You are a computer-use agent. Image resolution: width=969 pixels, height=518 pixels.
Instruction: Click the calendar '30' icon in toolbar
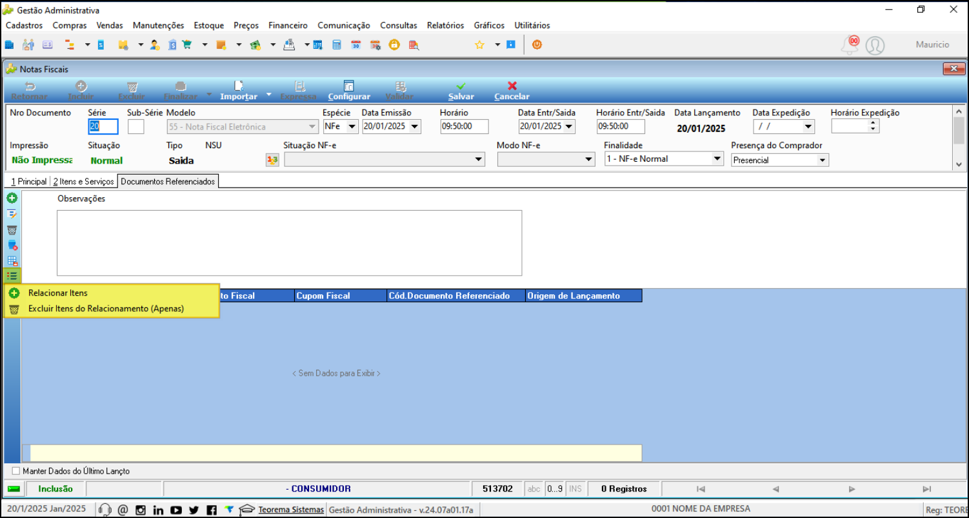click(355, 45)
